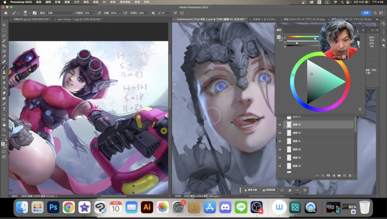Open the 檔案 menu
The height and width of the screenshot is (219, 387).
tap(39, 2)
